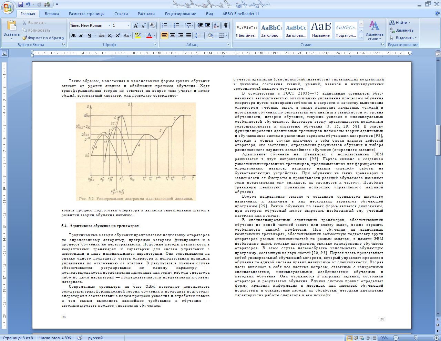
Task: Open the Абзац paragraph dialog launcher
Action: point(228,45)
